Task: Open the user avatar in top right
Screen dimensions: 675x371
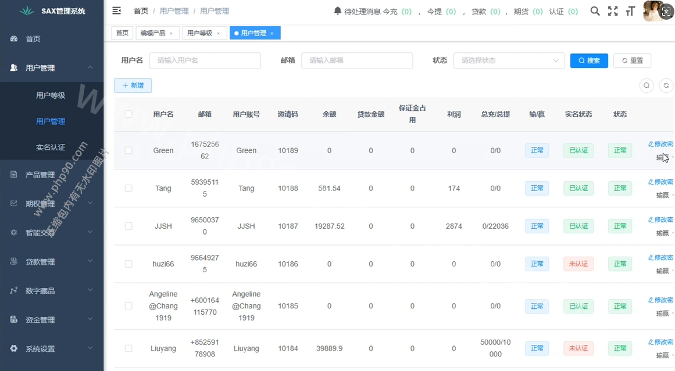Action: (654, 11)
